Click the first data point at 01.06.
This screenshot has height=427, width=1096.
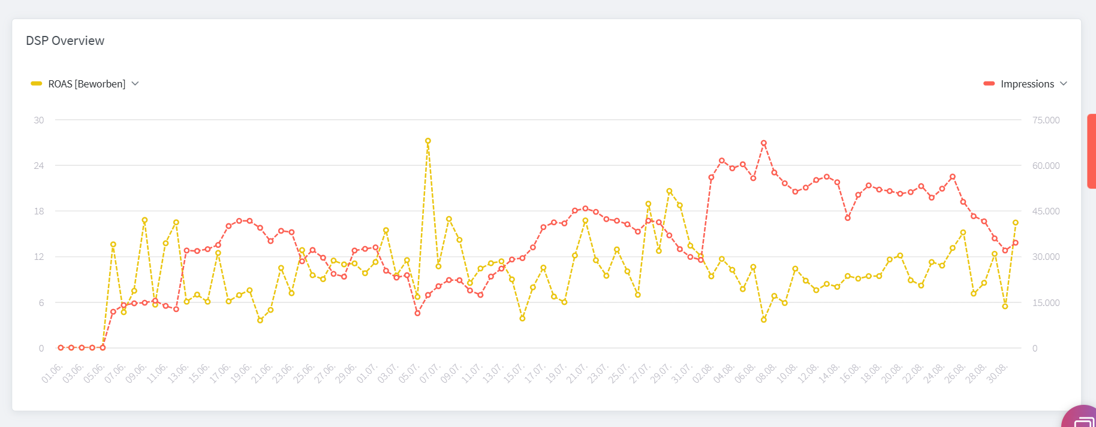(61, 347)
